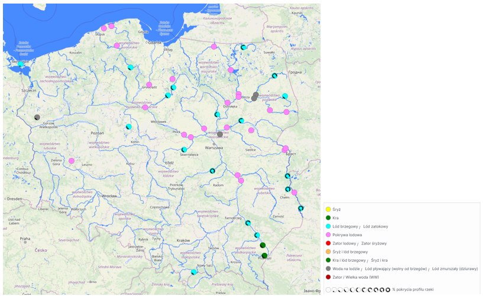Image resolution: width=485 pixels, height=296 pixels.
Task: Click the cyan marker at Świnoujście
Action: tap(21, 64)
